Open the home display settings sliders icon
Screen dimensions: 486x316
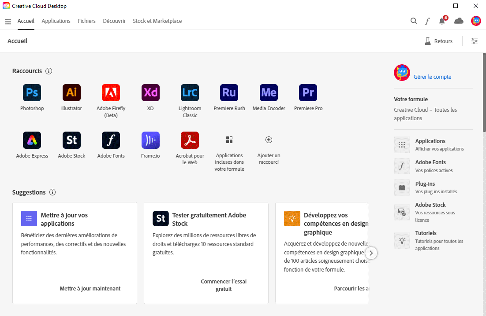coord(475,41)
